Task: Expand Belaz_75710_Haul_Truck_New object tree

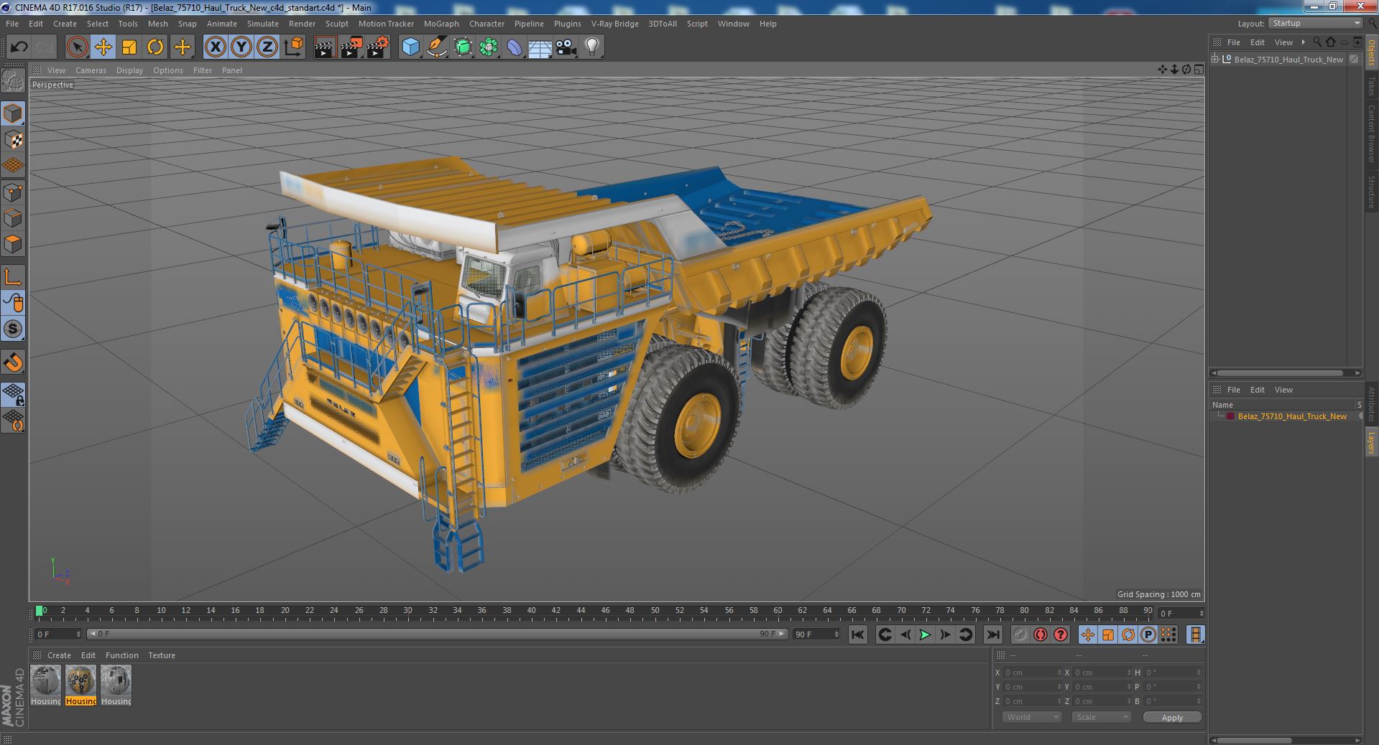Action: click(1215, 59)
